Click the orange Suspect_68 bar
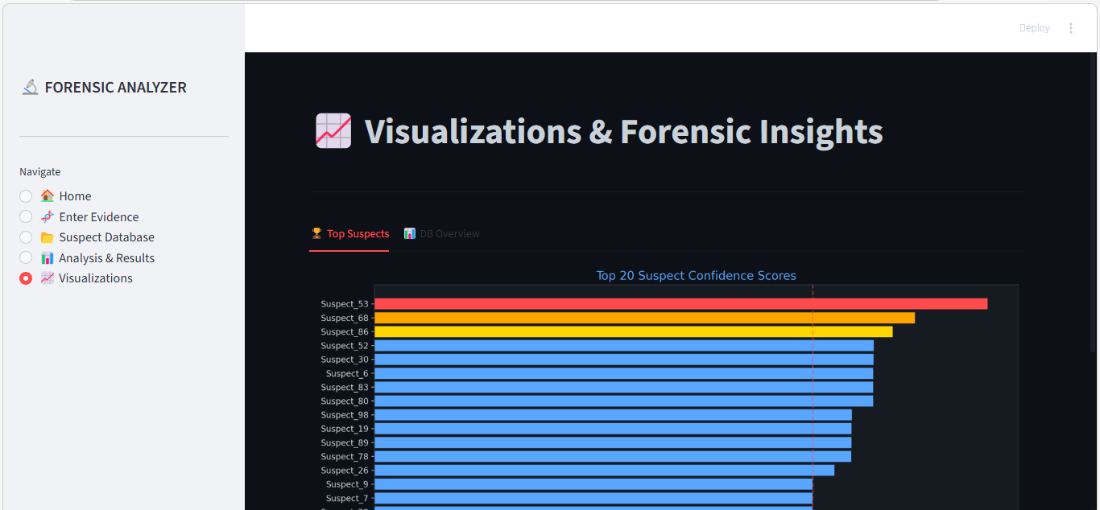 644,318
